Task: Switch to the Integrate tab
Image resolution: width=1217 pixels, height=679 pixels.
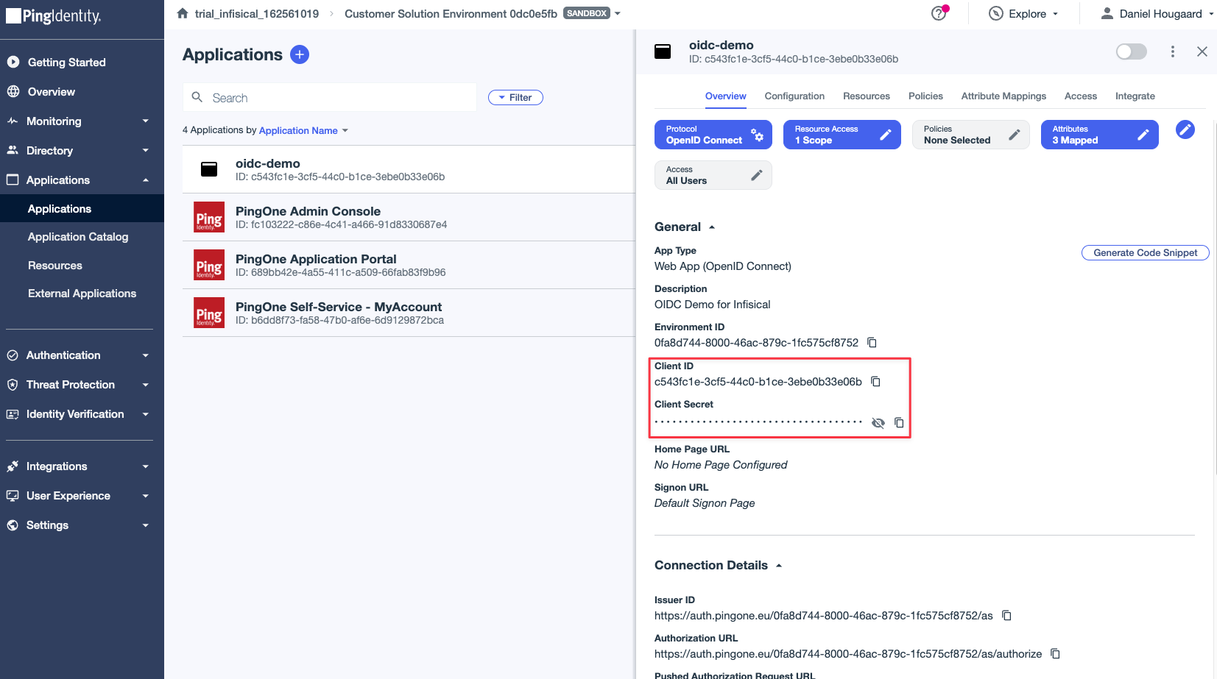Action: click(x=1135, y=96)
